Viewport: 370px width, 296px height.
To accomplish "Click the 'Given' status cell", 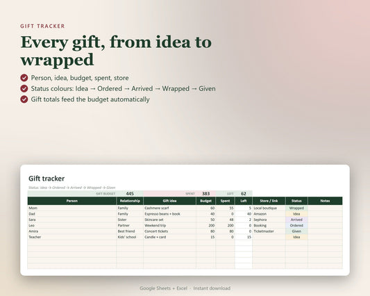I will (x=296, y=231).
